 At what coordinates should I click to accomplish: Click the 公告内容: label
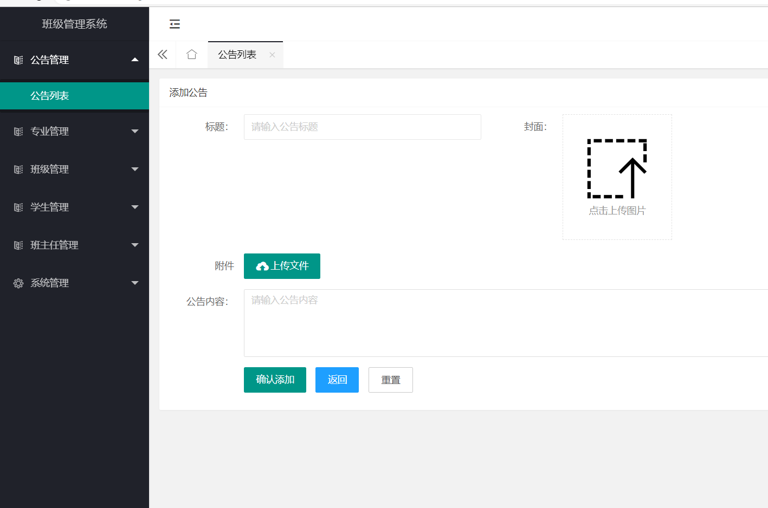pyautogui.click(x=208, y=302)
